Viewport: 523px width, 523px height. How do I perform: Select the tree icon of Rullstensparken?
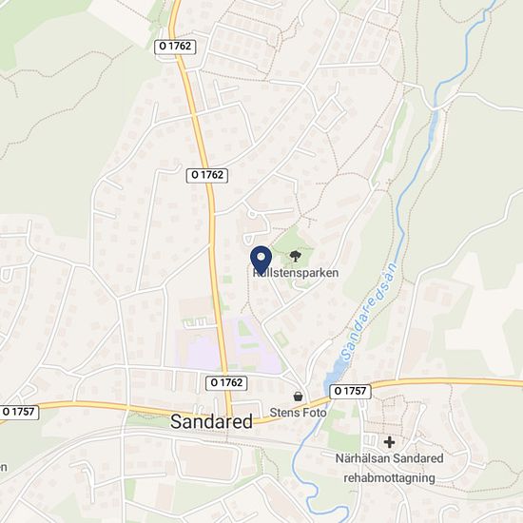coord(294,257)
